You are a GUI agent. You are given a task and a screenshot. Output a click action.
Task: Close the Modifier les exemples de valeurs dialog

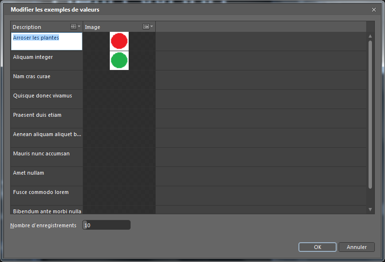point(373,10)
